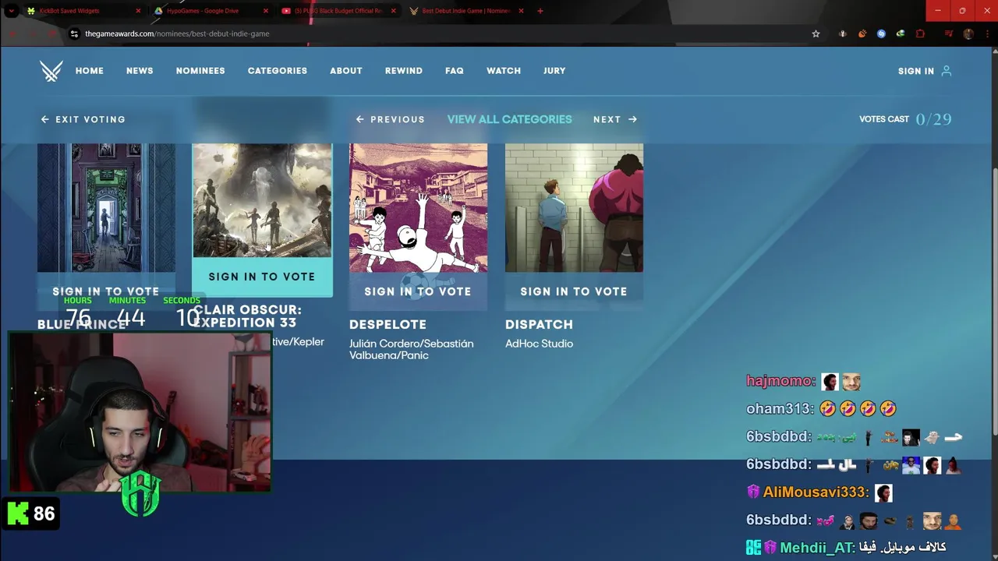Open the Chrome three-dot menu
This screenshot has height=561, width=998.
(x=986, y=34)
